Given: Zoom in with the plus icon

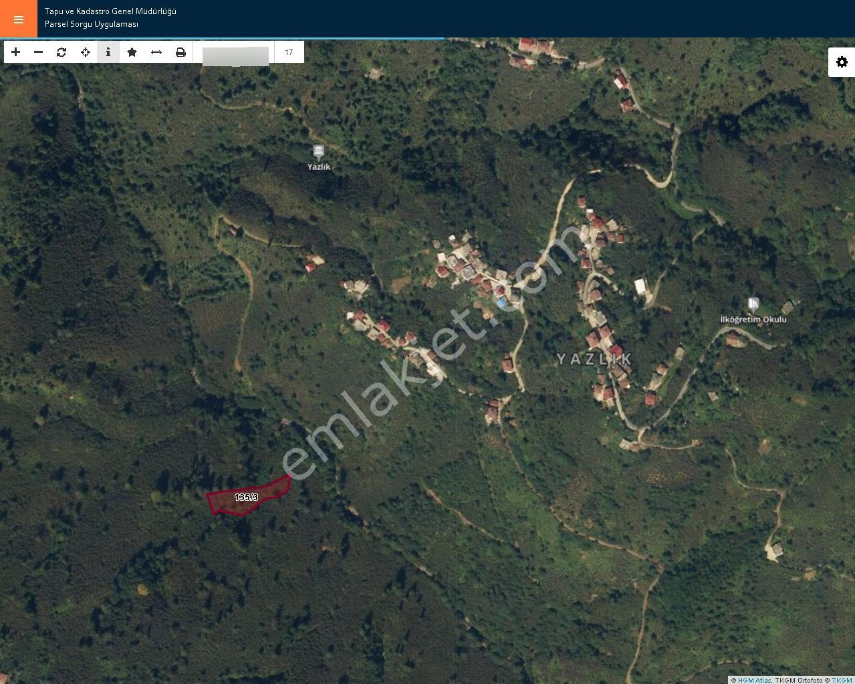Looking at the screenshot, I should coord(16,52).
